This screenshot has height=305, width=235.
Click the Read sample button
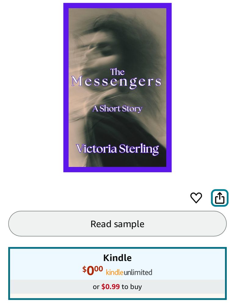117,224
